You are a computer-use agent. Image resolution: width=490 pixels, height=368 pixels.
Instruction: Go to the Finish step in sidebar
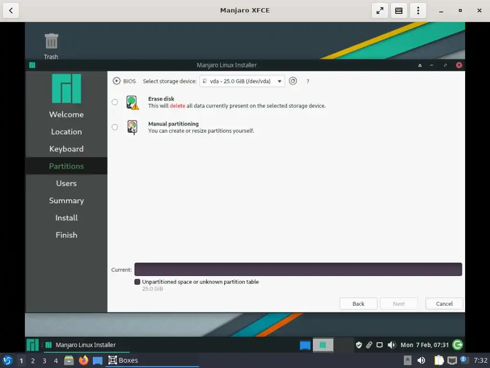(66, 235)
